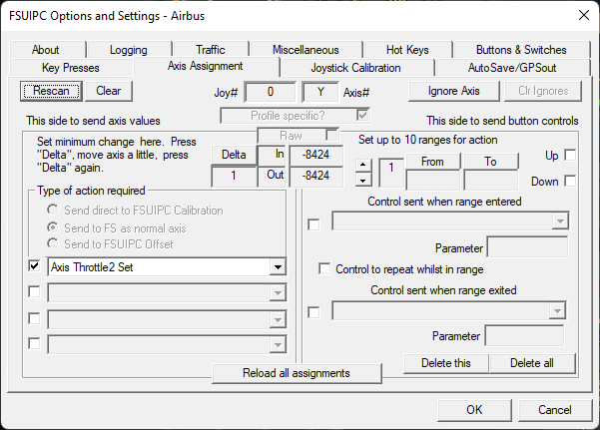Image resolution: width=600 pixels, height=430 pixels.
Task: Open the Traffic tab
Action: (x=211, y=50)
